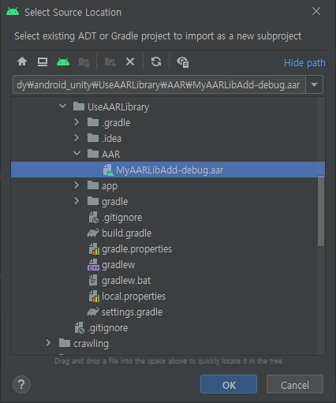Select the crawling folder
336x403 pixels.
coord(91,344)
